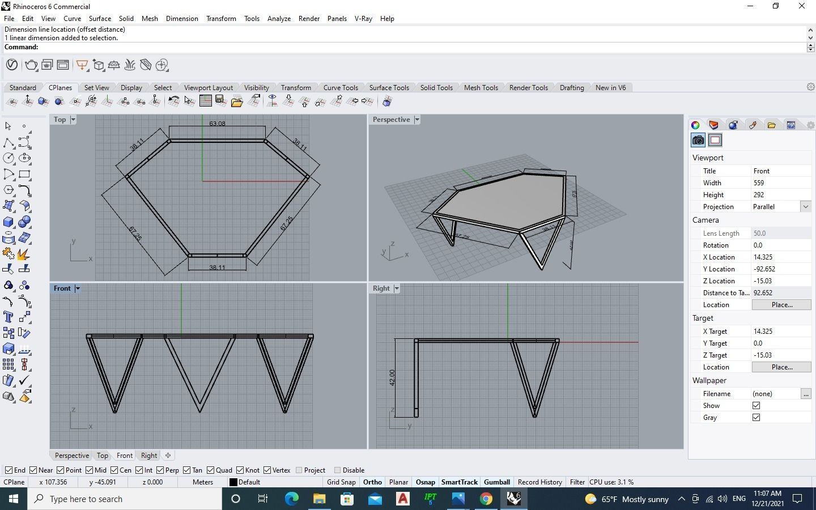Image resolution: width=816 pixels, height=510 pixels.
Task: Open the Materials sphere panel tab
Action: (x=733, y=125)
